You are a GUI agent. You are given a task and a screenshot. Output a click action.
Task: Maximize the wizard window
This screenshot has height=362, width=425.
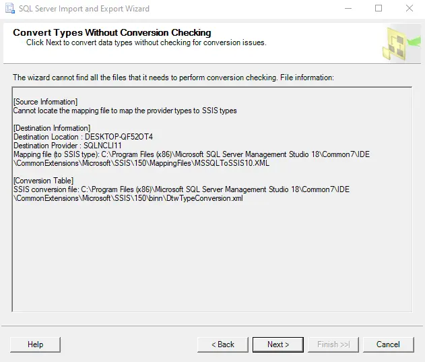click(x=379, y=8)
